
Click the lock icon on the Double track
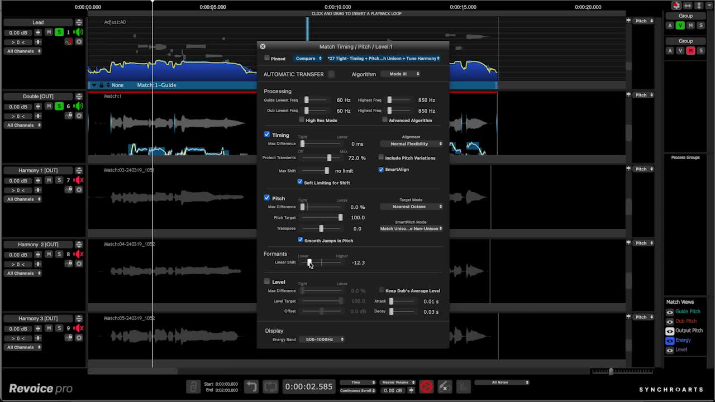70,114
